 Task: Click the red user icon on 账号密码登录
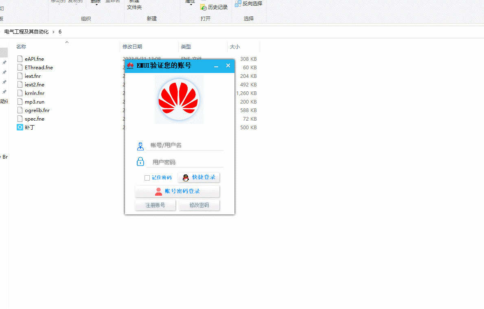(x=159, y=191)
